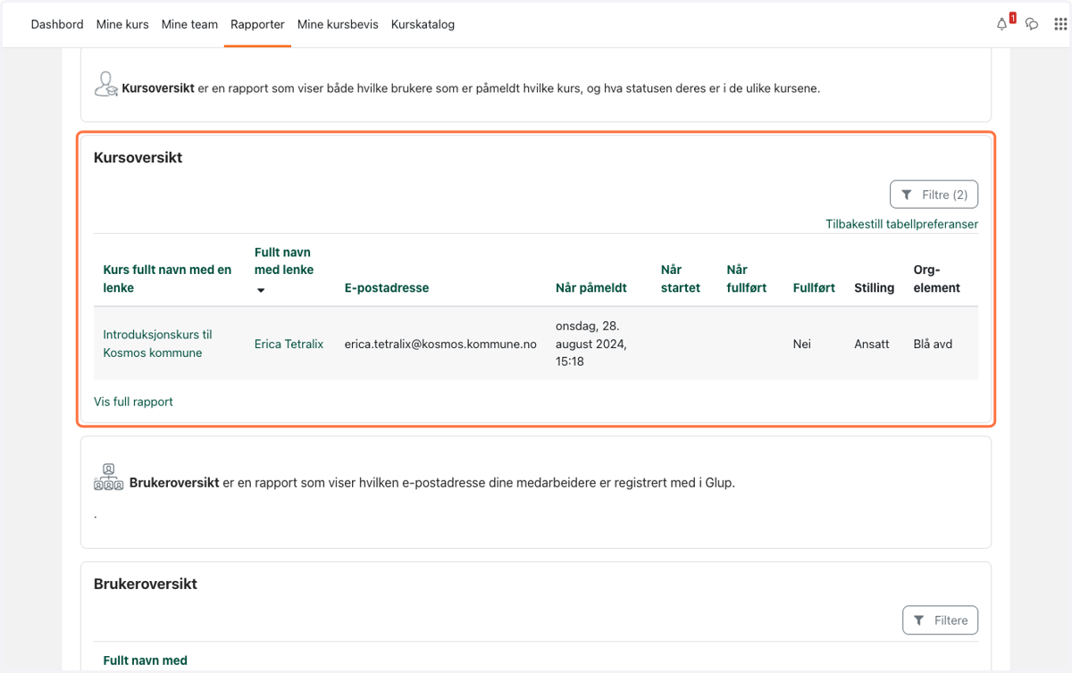Viewport: 1072px width, 673px height.
Task: Click the Nei value in Fullført column
Action: pyautogui.click(x=802, y=344)
